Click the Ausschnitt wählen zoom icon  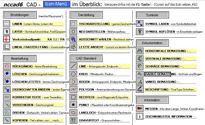tap(74, 39)
